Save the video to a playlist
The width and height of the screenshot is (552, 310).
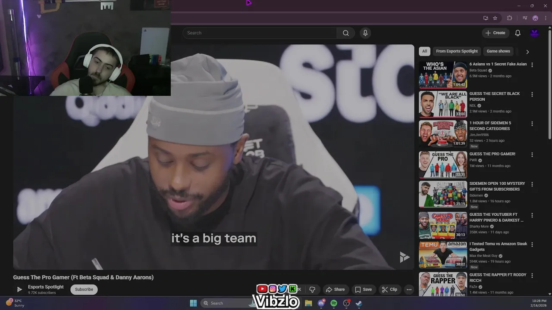pyautogui.click(x=363, y=289)
